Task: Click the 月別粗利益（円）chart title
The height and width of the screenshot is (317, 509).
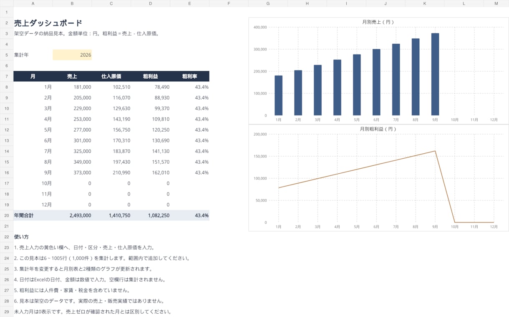Action: click(378, 129)
